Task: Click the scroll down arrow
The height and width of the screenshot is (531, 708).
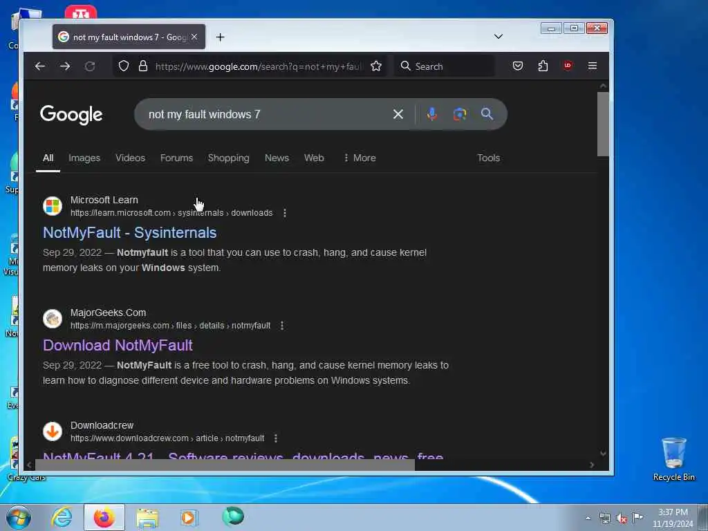Action: tap(603, 454)
